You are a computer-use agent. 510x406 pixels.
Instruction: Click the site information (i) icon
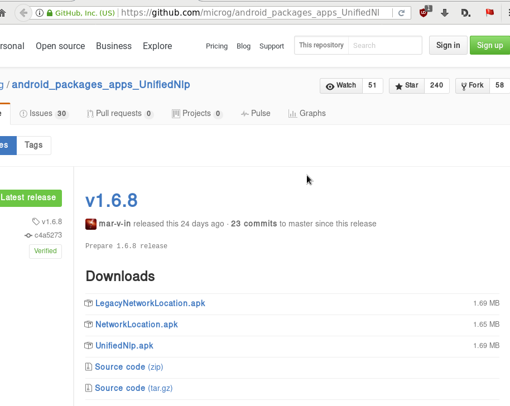(40, 13)
